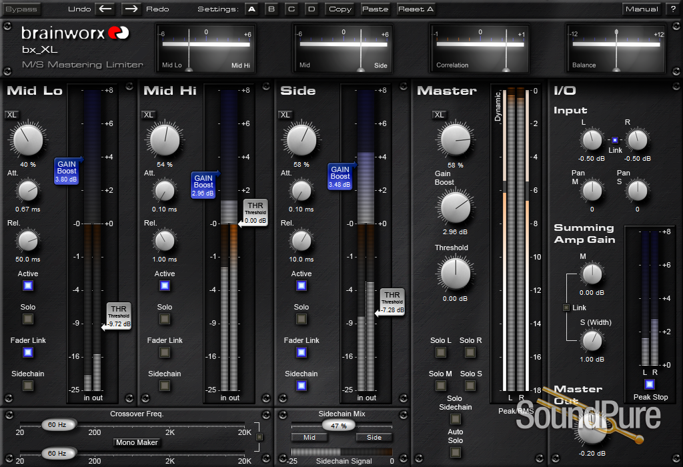This screenshot has height=467, width=683.
Task: Toggle Summing Amp Gain Link checkbox
Action: point(566,308)
